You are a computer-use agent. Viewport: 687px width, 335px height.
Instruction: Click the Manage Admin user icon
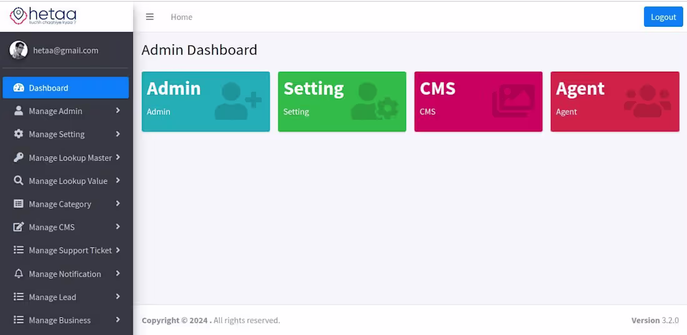click(19, 111)
